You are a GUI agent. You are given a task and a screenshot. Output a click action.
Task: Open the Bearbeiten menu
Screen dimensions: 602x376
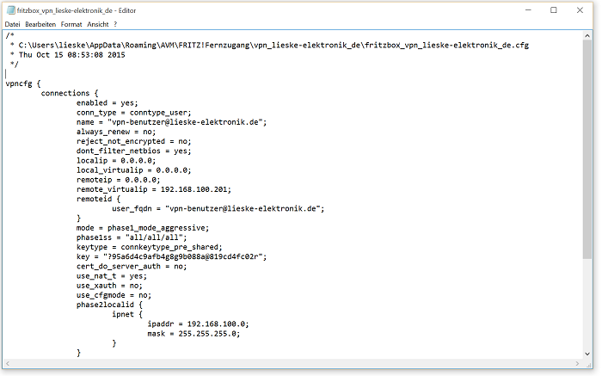[40, 24]
